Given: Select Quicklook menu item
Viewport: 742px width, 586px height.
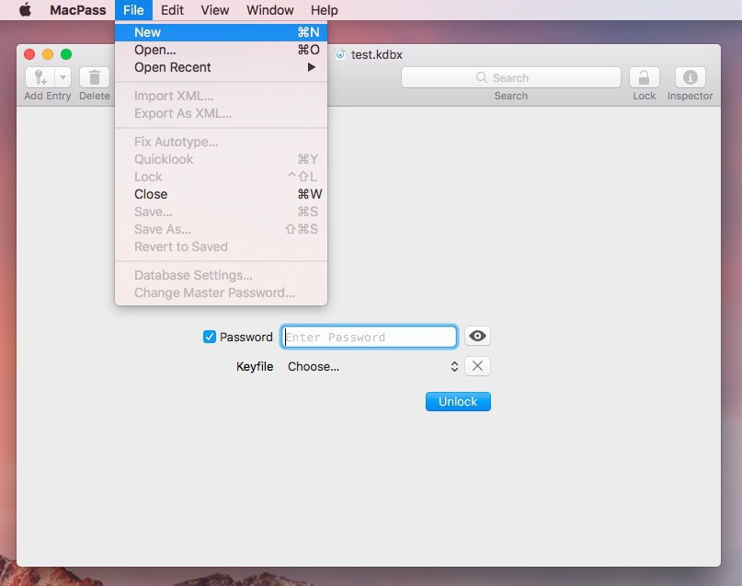Looking at the screenshot, I should click(x=221, y=159).
